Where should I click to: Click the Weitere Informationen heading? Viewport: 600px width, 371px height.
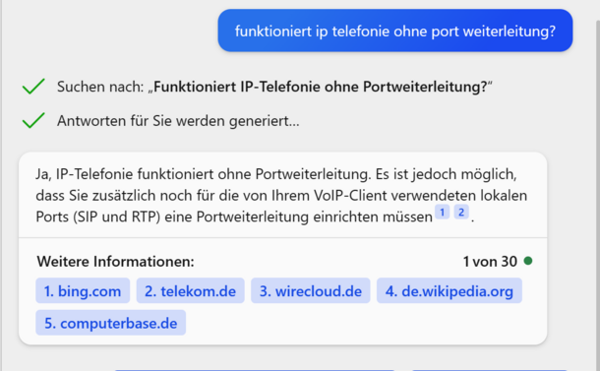115,262
